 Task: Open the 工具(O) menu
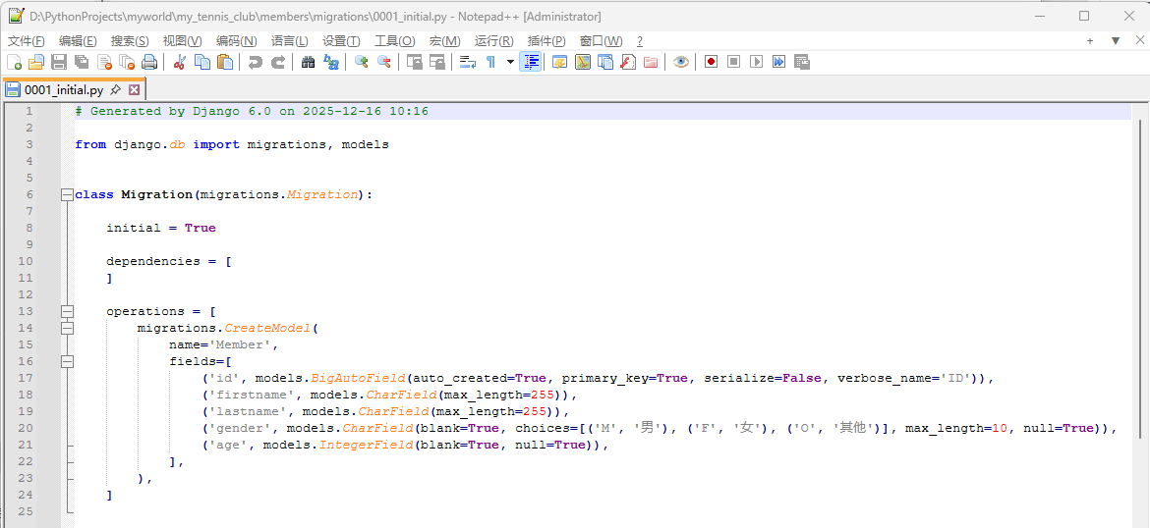(394, 41)
